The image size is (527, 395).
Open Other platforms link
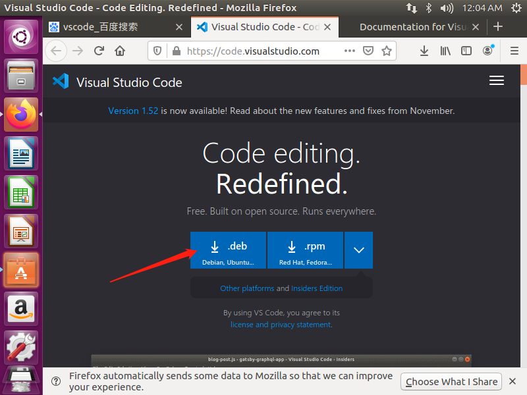point(247,288)
